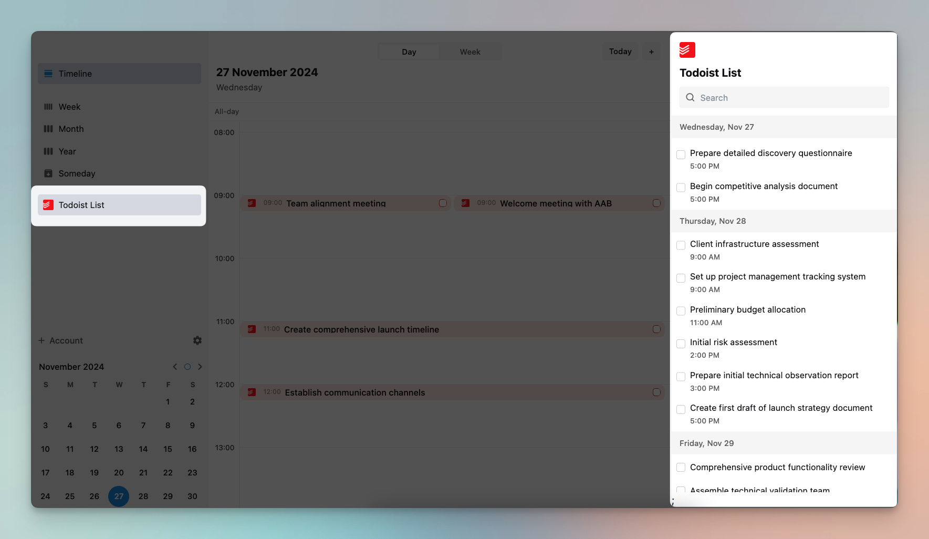Click the Todoist logo atop the list panel

click(x=687, y=50)
